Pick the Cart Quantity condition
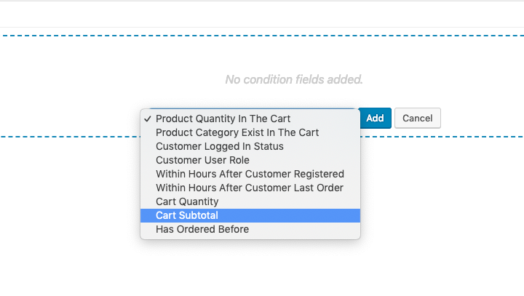524x296 pixels. [x=187, y=201]
